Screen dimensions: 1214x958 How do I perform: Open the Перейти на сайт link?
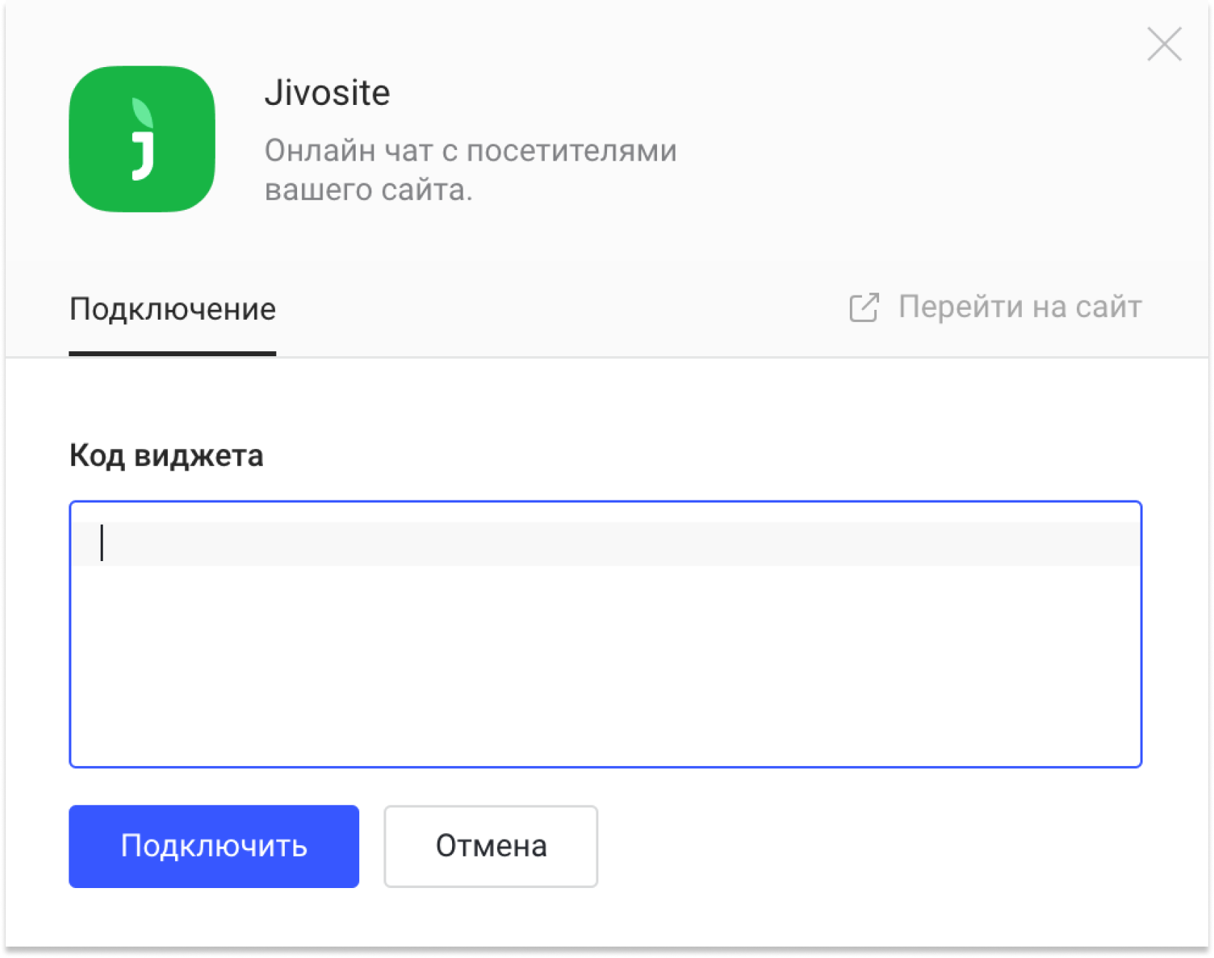[x=1020, y=307]
